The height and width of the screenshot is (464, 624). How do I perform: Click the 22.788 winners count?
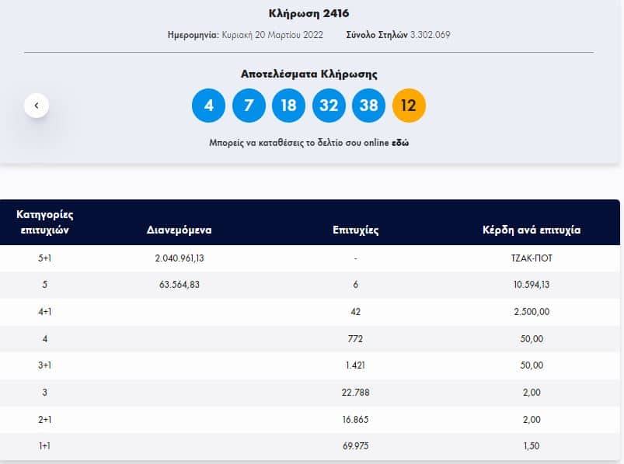pyautogui.click(x=356, y=393)
